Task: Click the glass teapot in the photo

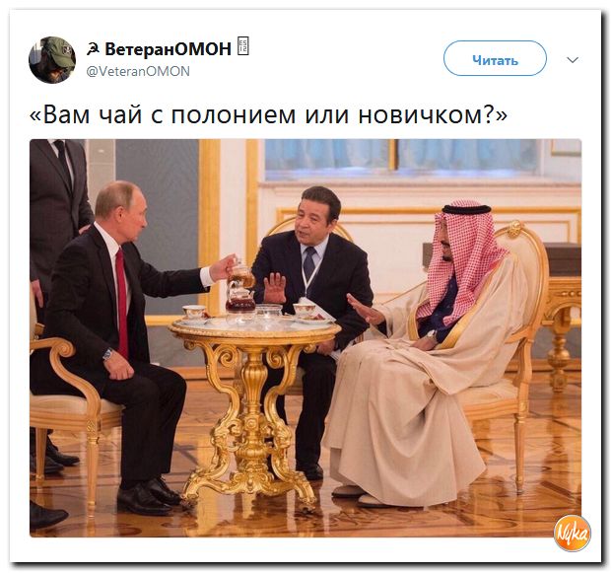Action: pos(240,287)
